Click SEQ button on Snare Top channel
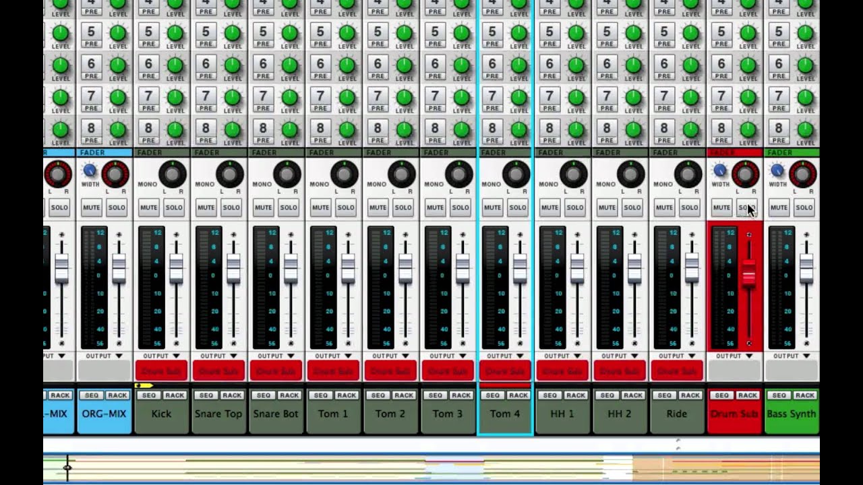This screenshot has height=485, width=863. coord(206,395)
